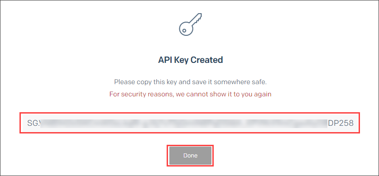Click the word "API" in the heading
The width and height of the screenshot is (379, 176).
(x=164, y=60)
